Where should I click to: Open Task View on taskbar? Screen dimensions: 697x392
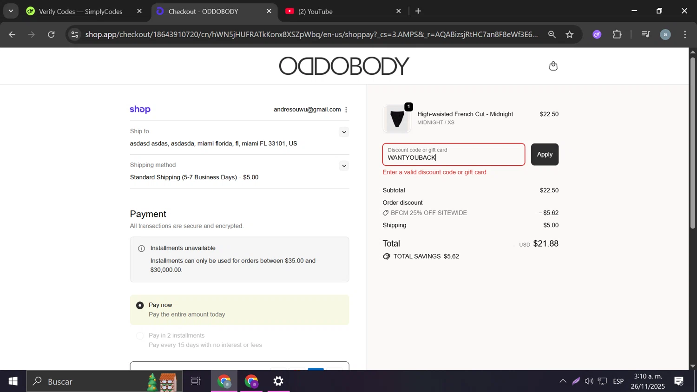[196, 381]
